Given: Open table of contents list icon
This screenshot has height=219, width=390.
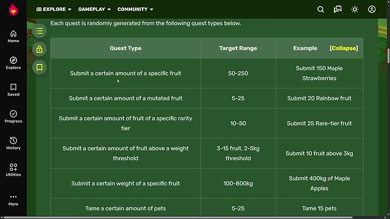Looking at the screenshot, I should tap(39, 31).
